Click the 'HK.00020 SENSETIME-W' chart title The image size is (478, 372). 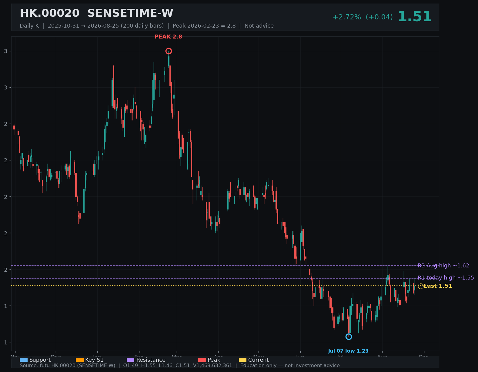coord(96,13)
